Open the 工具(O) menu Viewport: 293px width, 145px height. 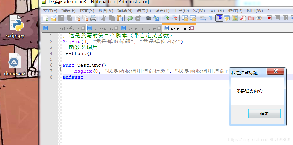tap(181, 10)
